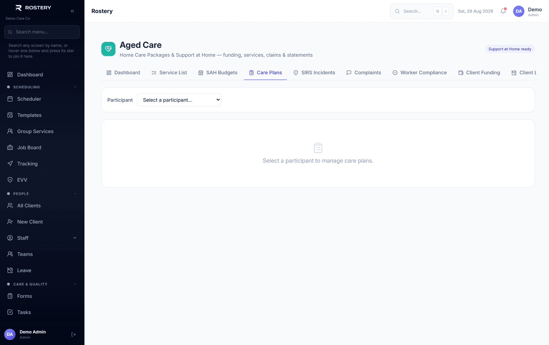
Task: Click the date Sat, 29 Aug 2026
Action: [475, 11]
